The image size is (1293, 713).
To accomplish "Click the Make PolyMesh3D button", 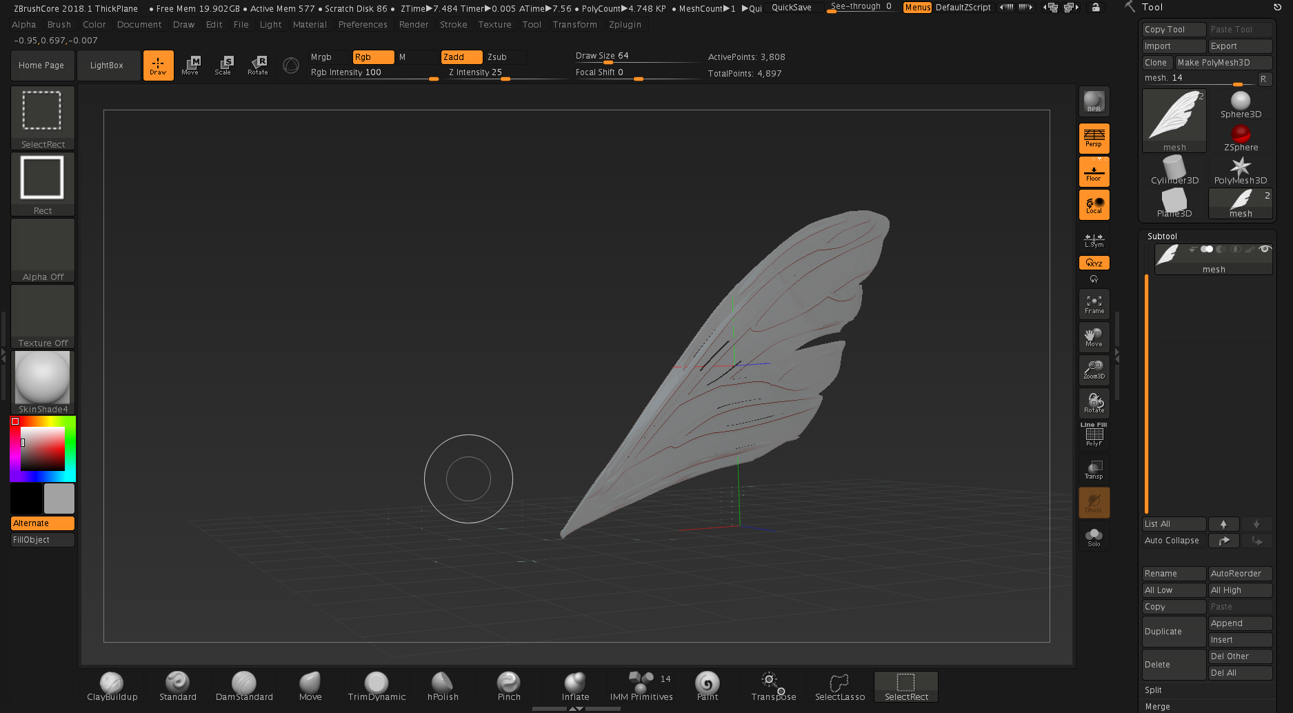I will tap(1223, 62).
